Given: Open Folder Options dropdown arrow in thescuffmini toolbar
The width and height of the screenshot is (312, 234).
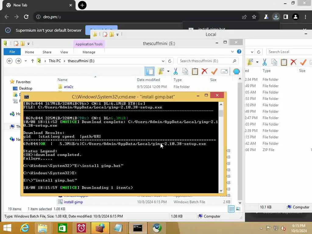Looking at the screenshot, I should pos(168,71).
